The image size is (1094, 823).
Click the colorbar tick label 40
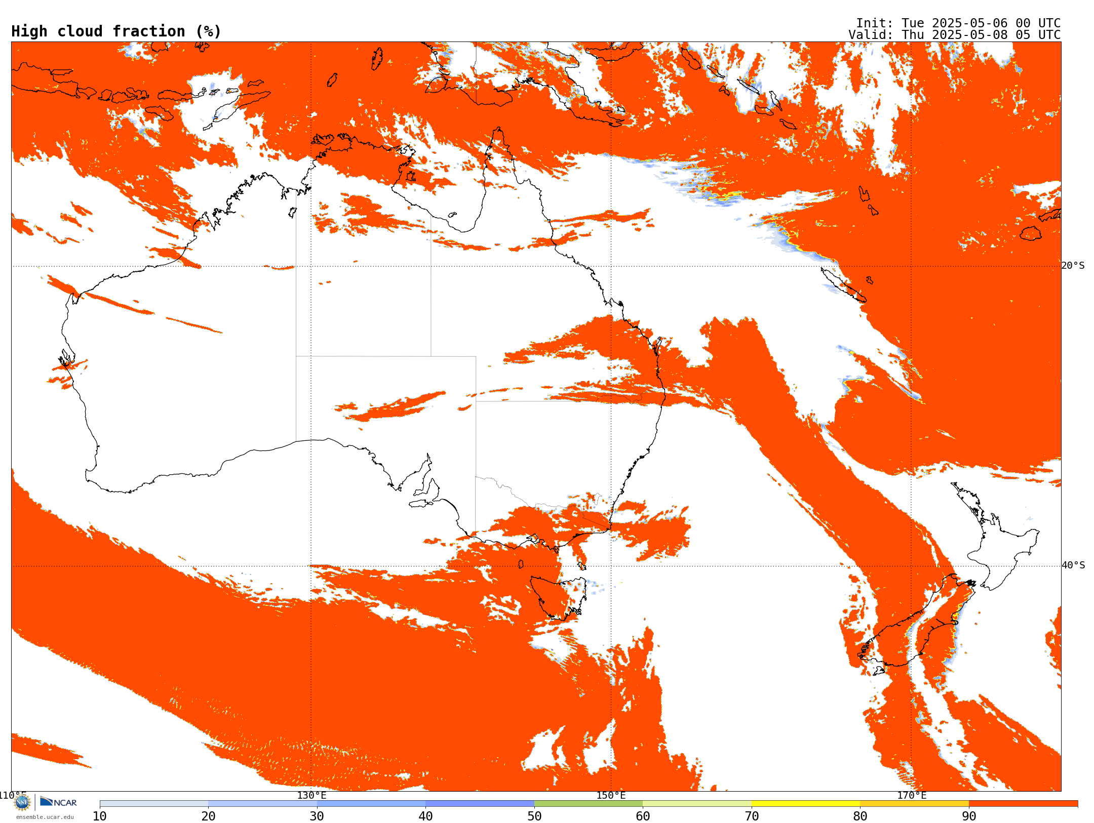[425, 816]
